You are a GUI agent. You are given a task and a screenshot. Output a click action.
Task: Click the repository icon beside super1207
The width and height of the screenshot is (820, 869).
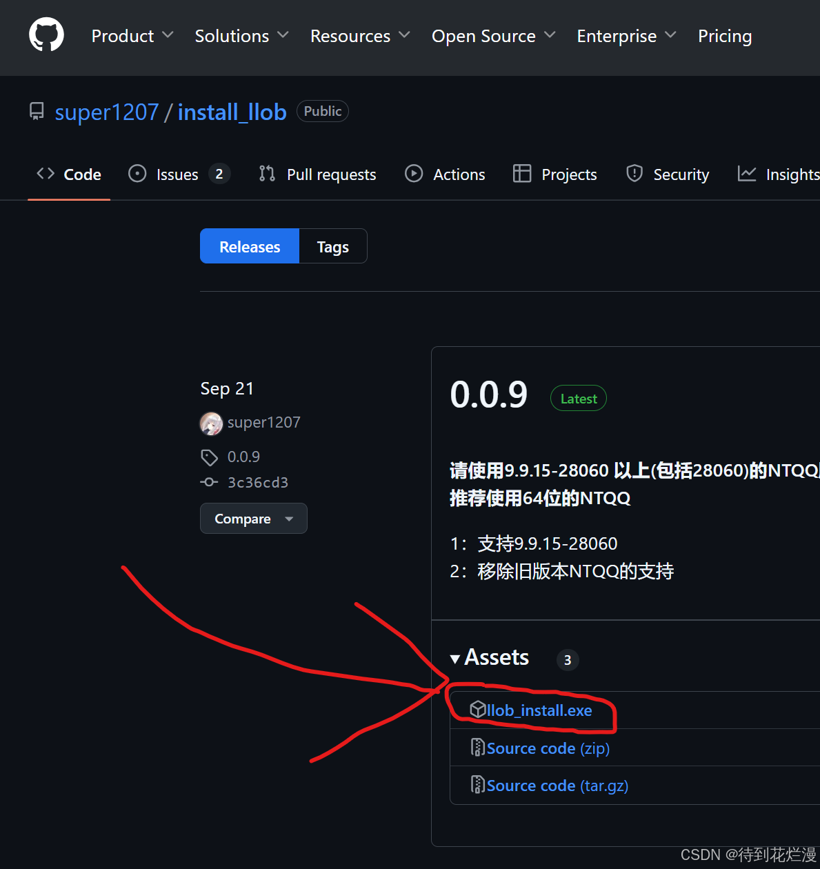37,112
